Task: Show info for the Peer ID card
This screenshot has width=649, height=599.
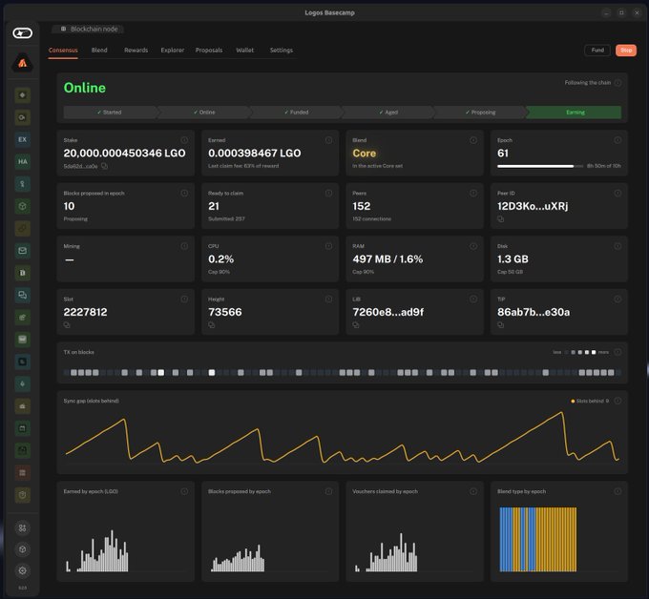Action: [618, 194]
